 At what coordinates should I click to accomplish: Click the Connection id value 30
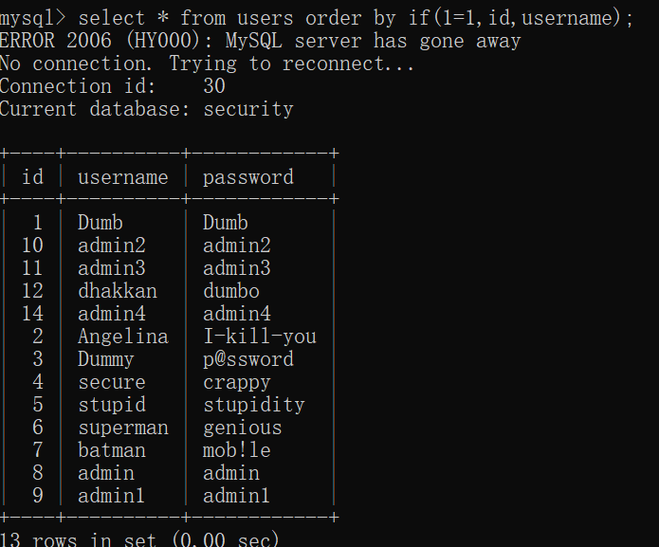coord(213,86)
